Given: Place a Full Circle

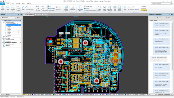Looking at the screenshot, I should pyautogui.click(x=44, y=10).
